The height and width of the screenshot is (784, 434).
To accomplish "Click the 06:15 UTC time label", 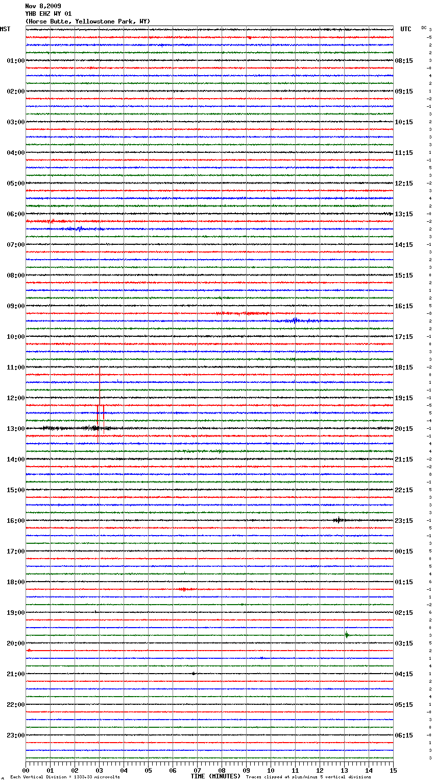I will [404, 735].
